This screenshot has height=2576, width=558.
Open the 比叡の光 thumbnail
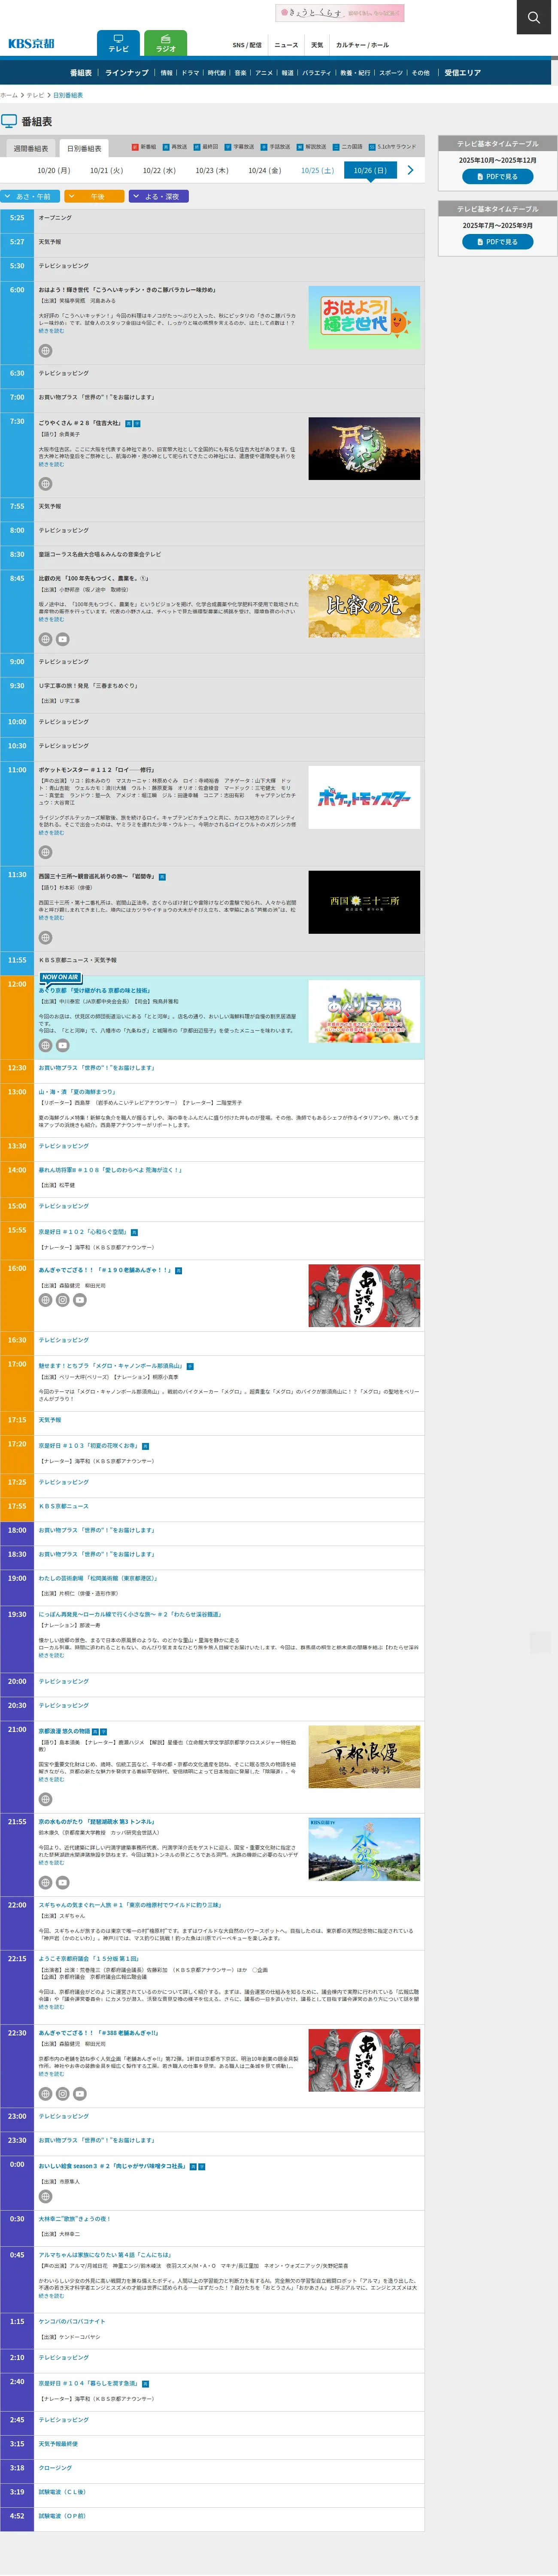[x=364, y=605]
